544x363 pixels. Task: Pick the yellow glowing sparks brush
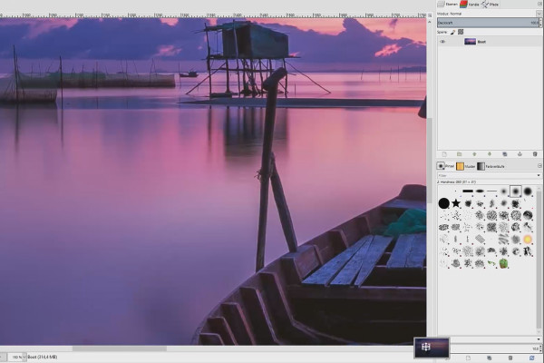[528, 239]
